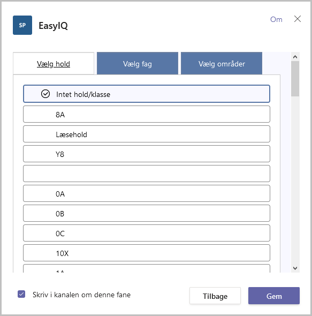Open the Vælg hold tab
Screen dimensions: 312x316
[54, 64]
